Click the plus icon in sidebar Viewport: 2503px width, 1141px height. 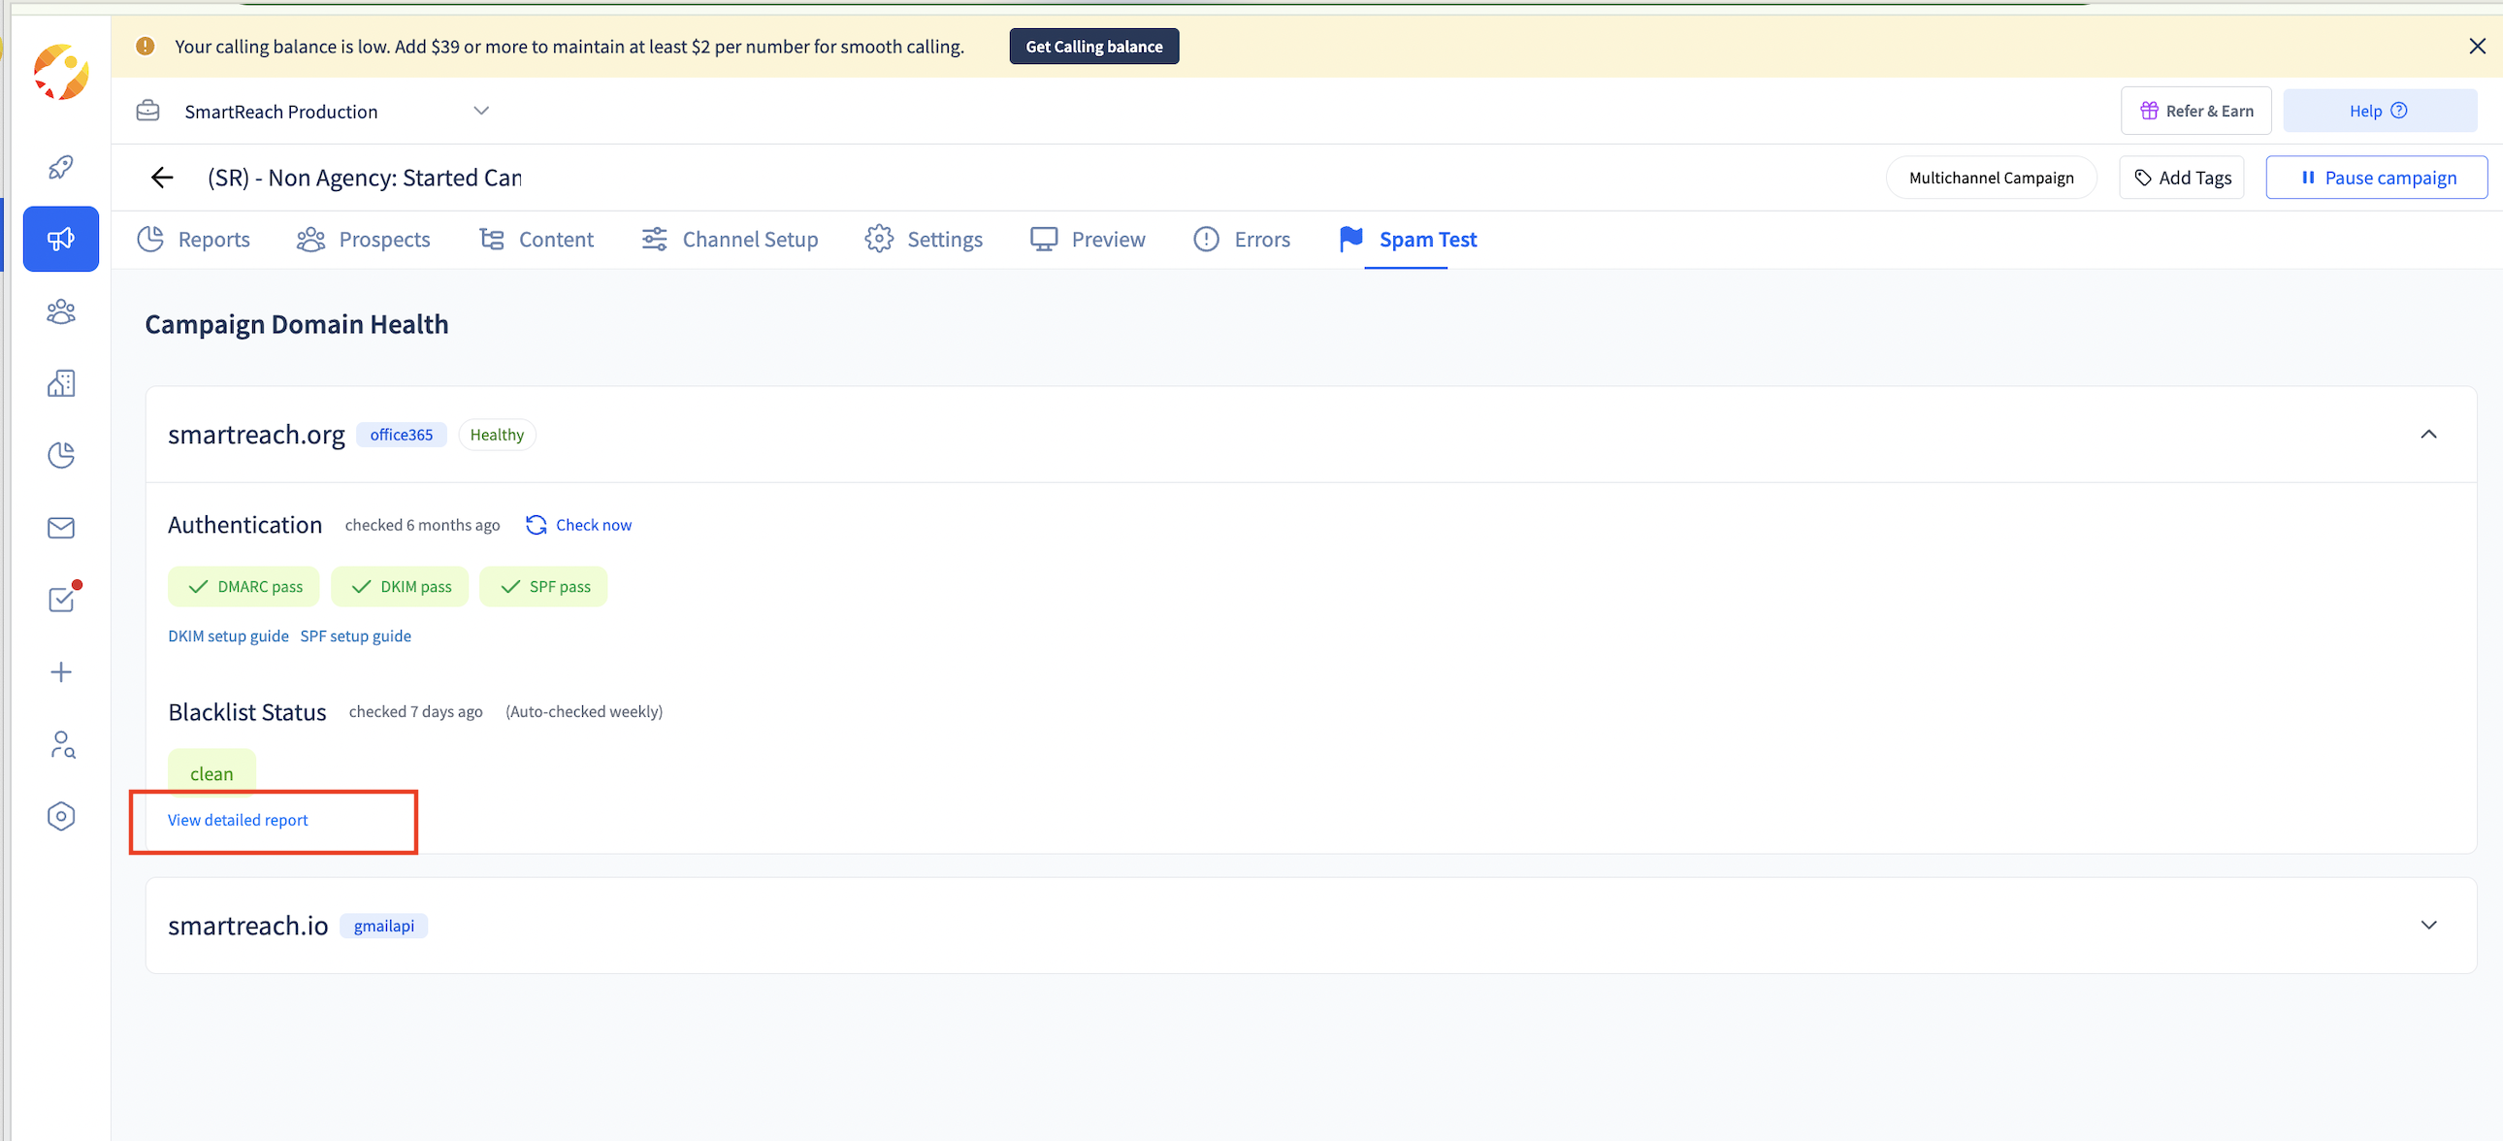pos(61,672)
